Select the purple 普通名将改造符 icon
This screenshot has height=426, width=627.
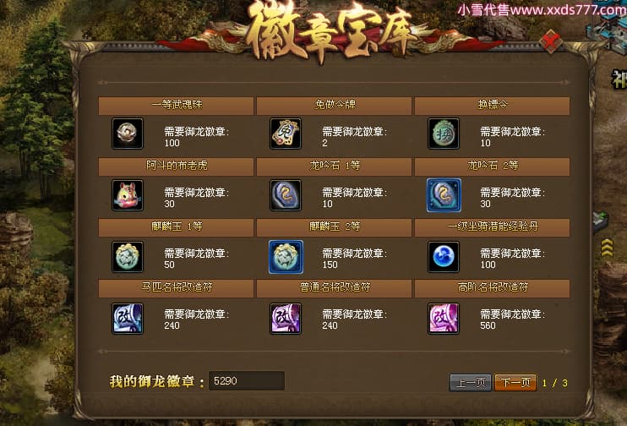pos(285,319)
